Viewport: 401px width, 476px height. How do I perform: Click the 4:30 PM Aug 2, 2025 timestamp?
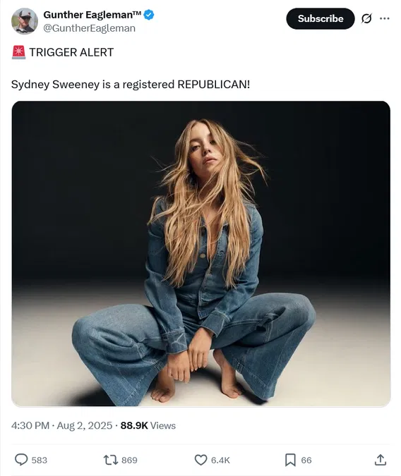tap(61, 425)
